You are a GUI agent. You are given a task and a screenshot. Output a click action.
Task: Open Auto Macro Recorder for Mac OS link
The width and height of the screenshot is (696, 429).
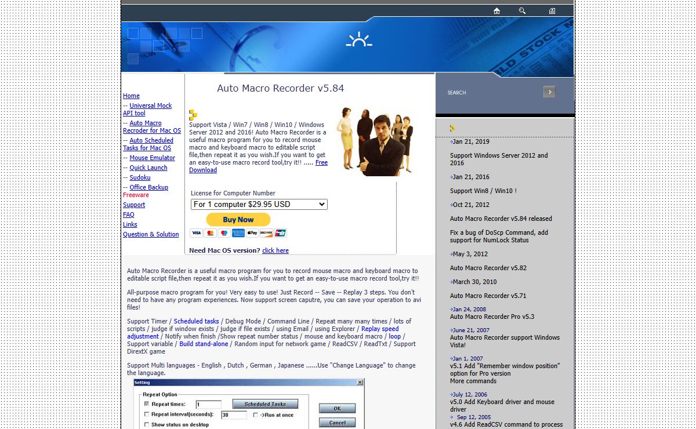pos(152,126)
